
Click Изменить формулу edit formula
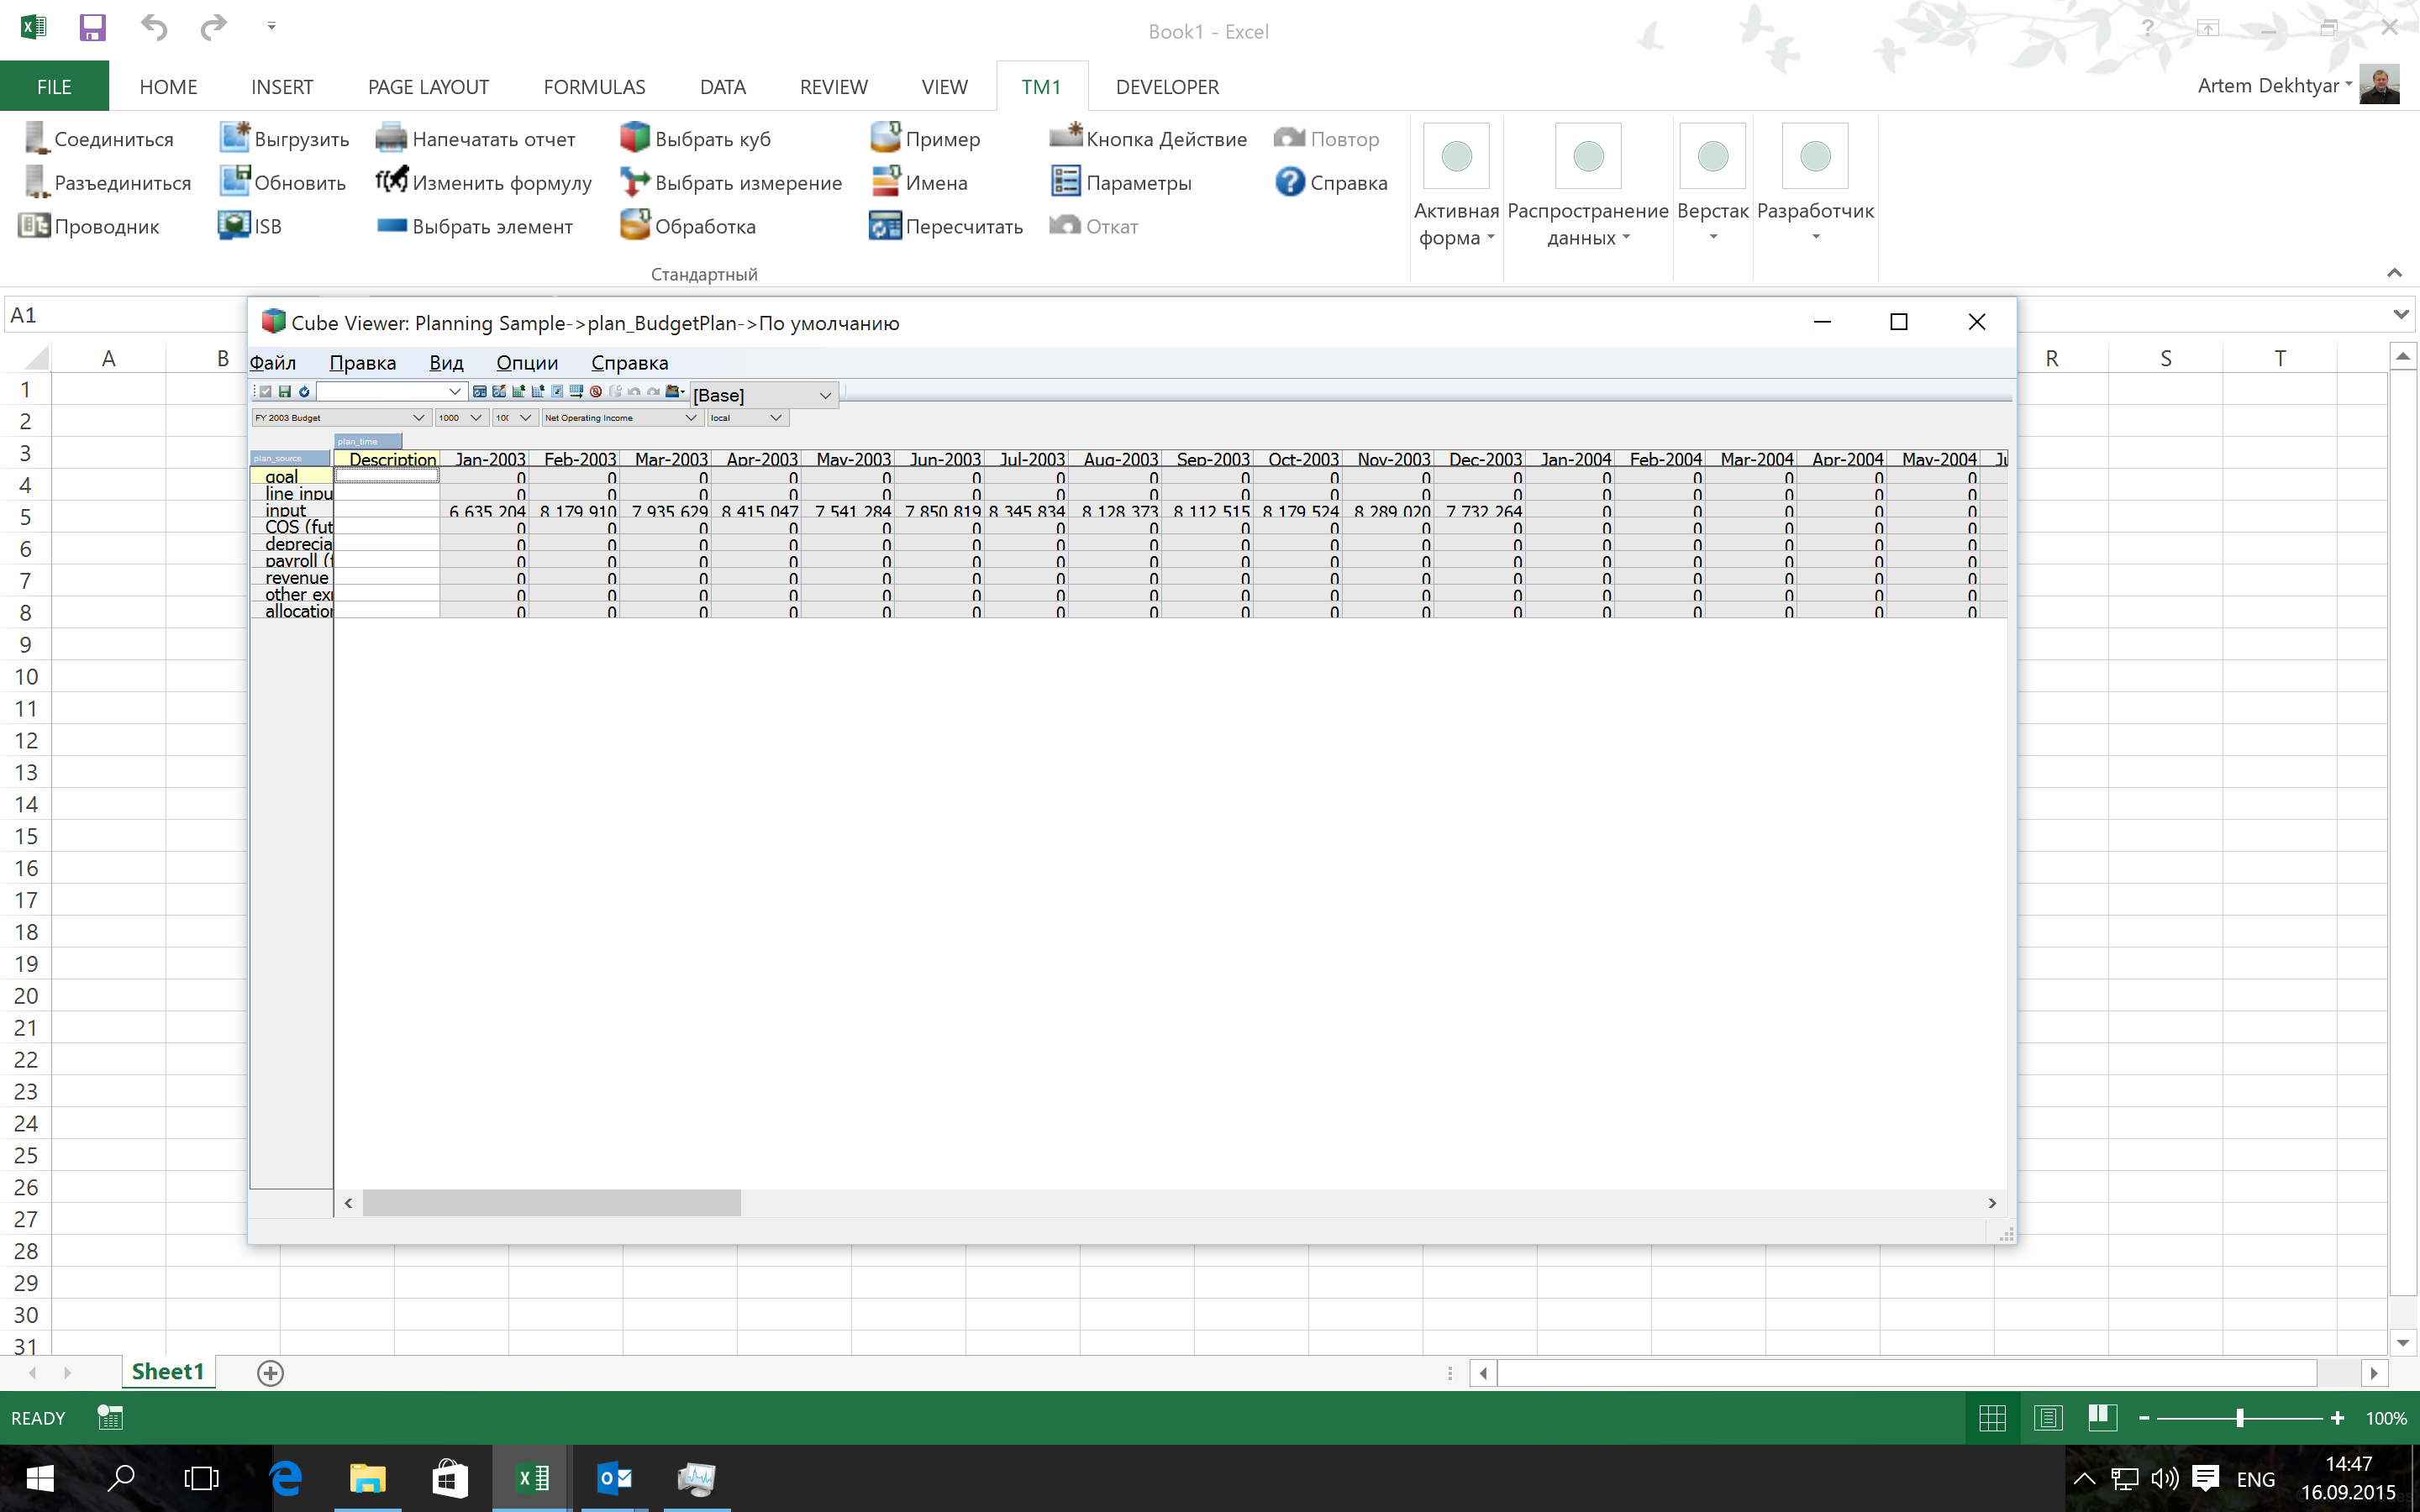pyautogui.click(x=484, y=182)
